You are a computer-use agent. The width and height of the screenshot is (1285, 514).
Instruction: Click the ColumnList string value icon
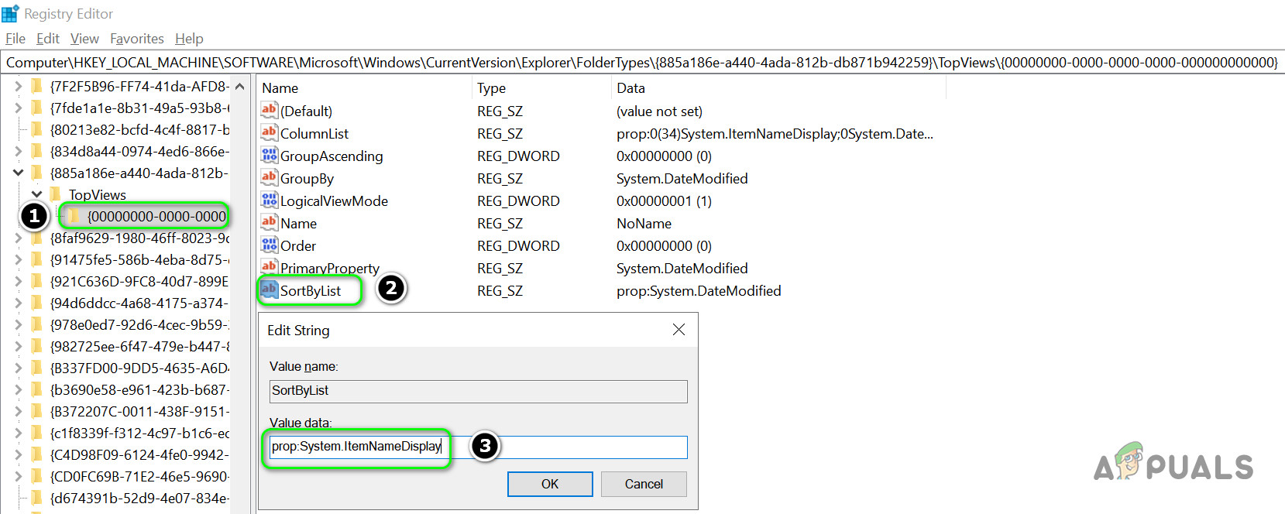click(269, 133)
